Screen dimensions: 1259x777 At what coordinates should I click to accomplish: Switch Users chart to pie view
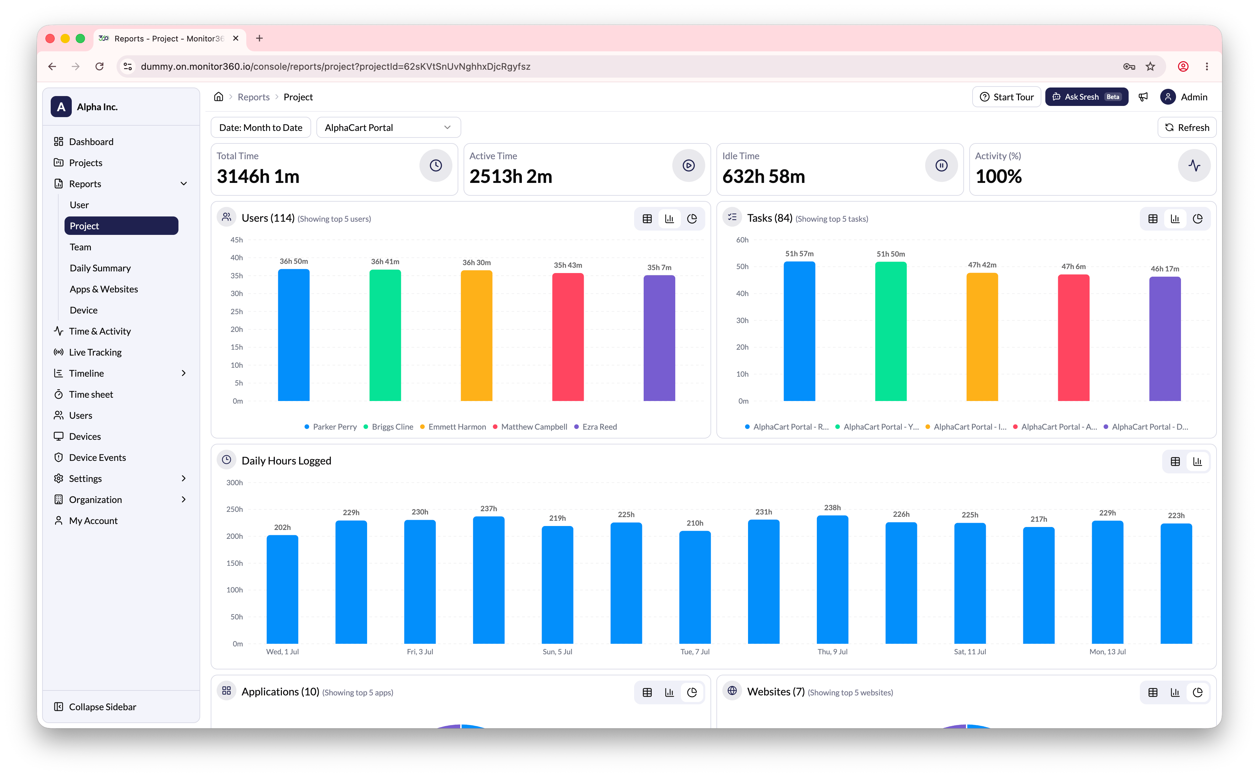pyautogui.click(x=692, y=219)
